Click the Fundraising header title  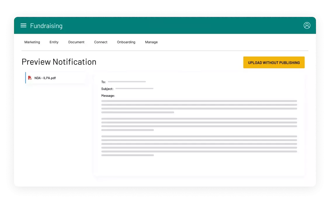pos(46,26)
